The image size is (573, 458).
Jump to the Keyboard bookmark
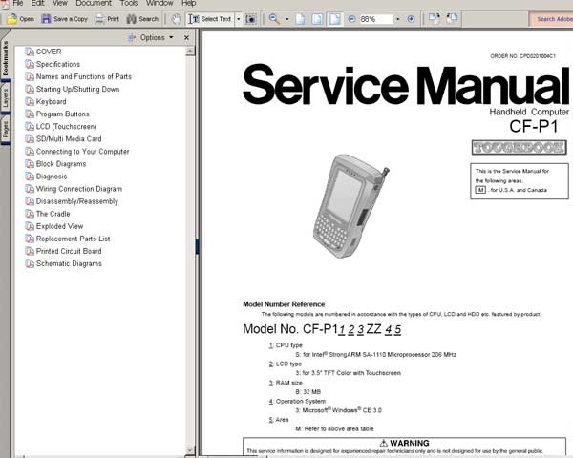[52, 101]
